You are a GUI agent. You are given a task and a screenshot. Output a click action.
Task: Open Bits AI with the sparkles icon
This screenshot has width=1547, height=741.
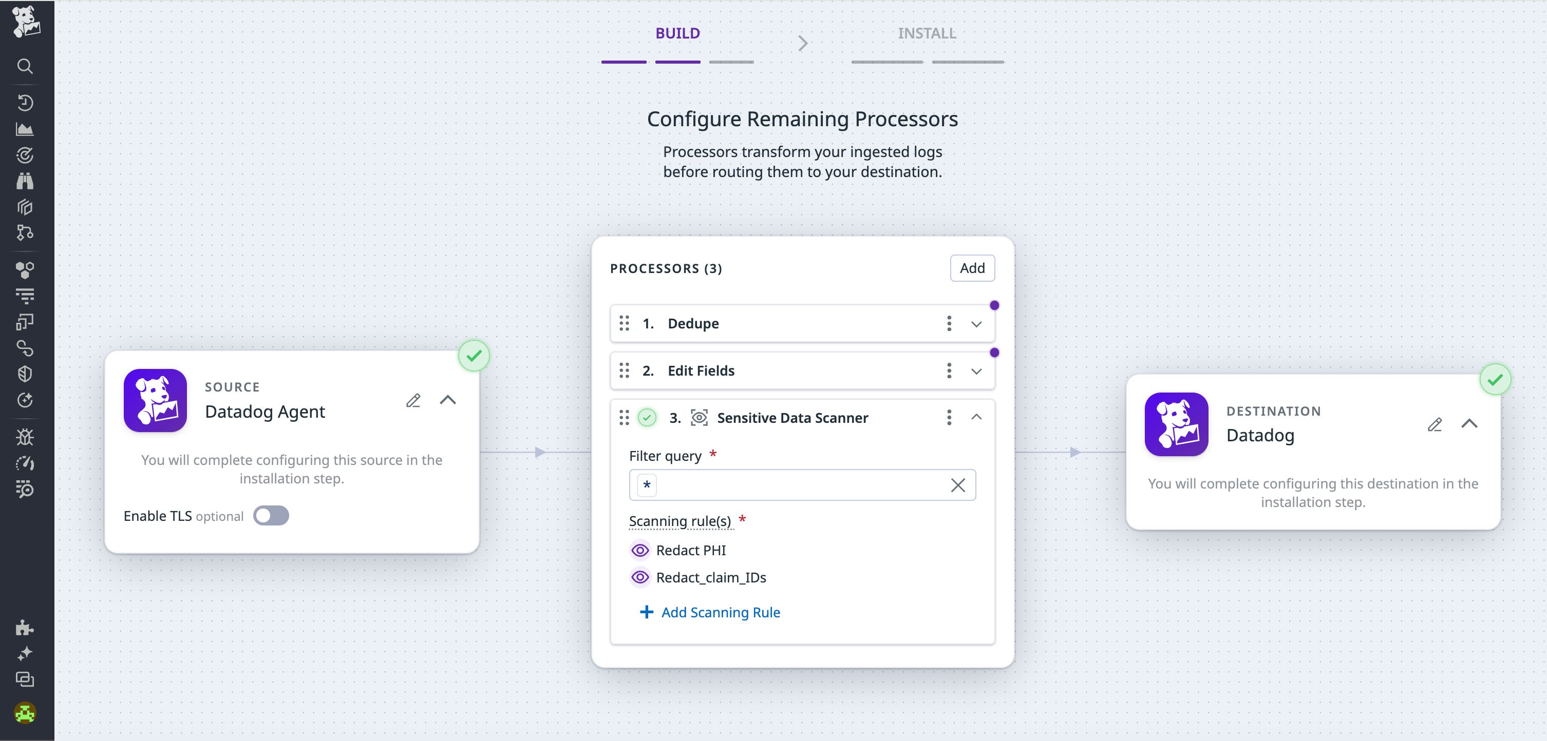25,653
